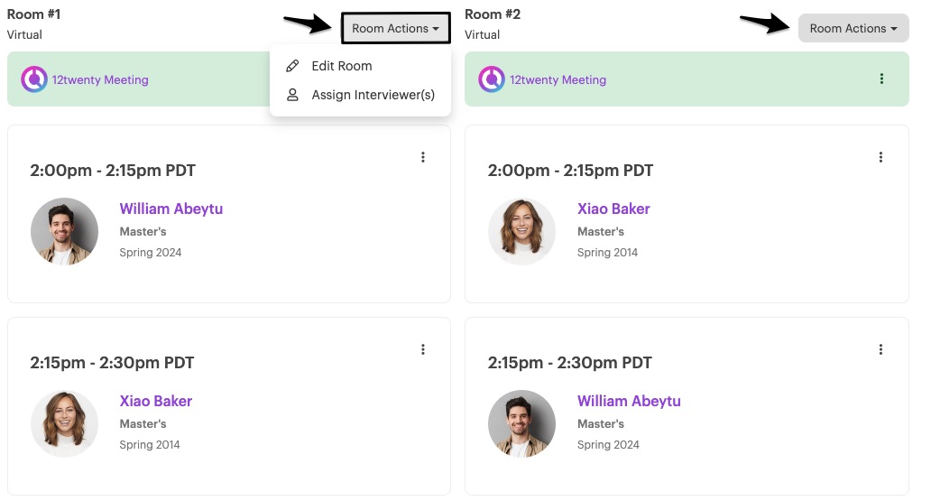
Task: Open kebab menu for Room #2 2:00pm slot
Action: (880, 157)
